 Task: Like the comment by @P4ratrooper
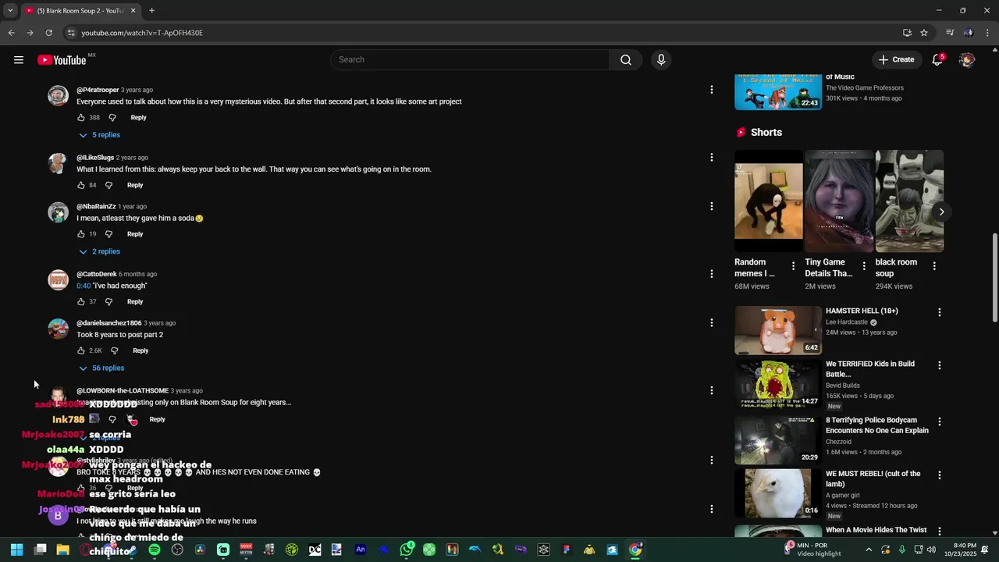[80, 118]
